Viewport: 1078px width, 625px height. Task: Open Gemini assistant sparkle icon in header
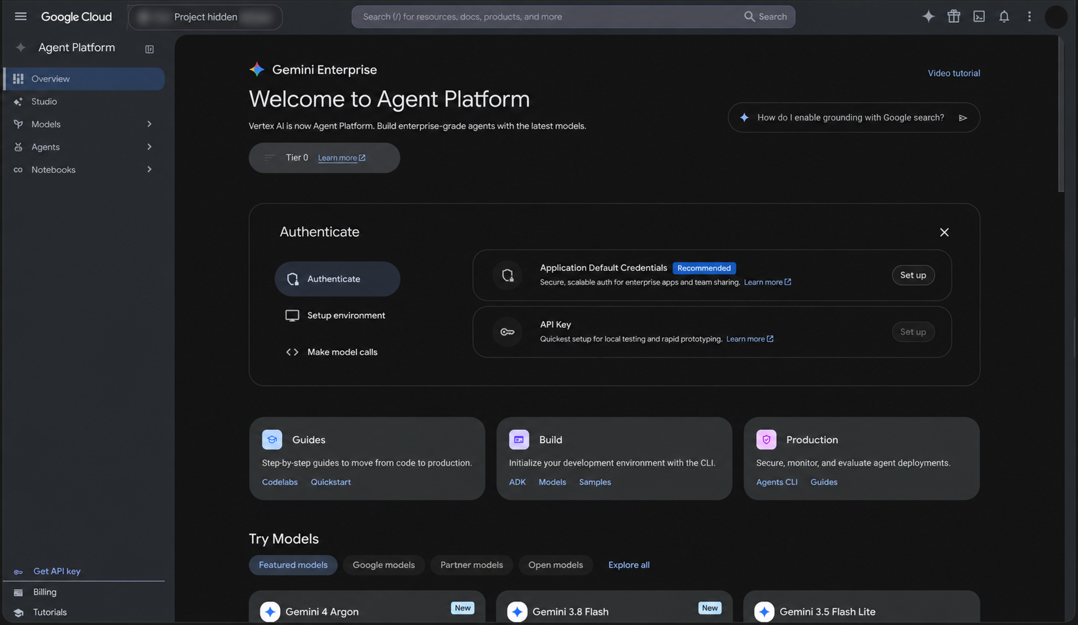point(928,16)
